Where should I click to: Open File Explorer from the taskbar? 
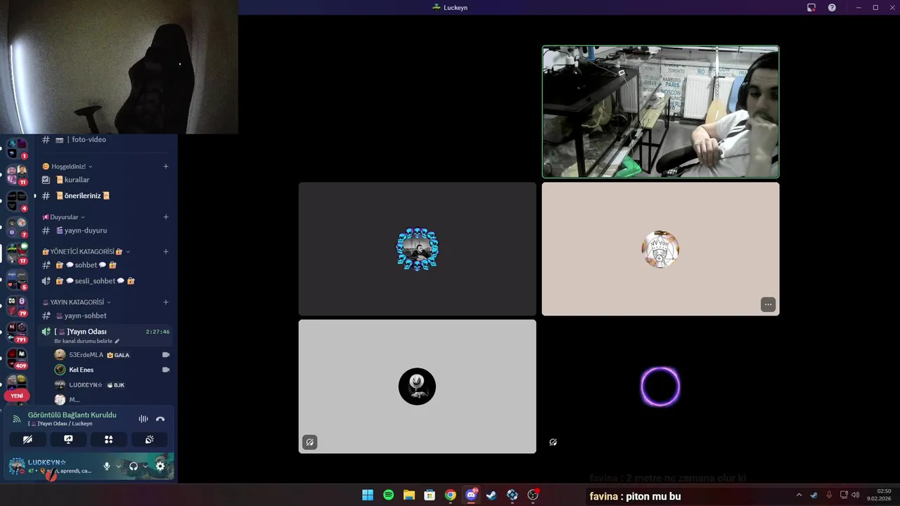(409, 495)
